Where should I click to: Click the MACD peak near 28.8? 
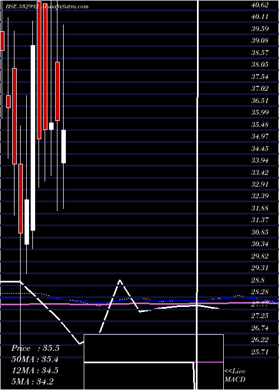point(120,281)
